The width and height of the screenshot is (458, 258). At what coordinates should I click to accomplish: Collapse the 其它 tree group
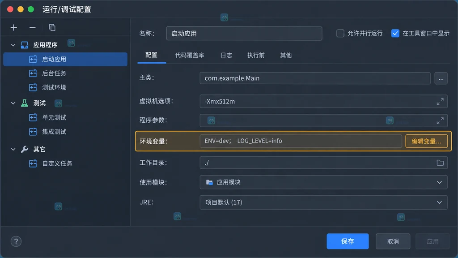pyautogui.click(x=13, y=149)
